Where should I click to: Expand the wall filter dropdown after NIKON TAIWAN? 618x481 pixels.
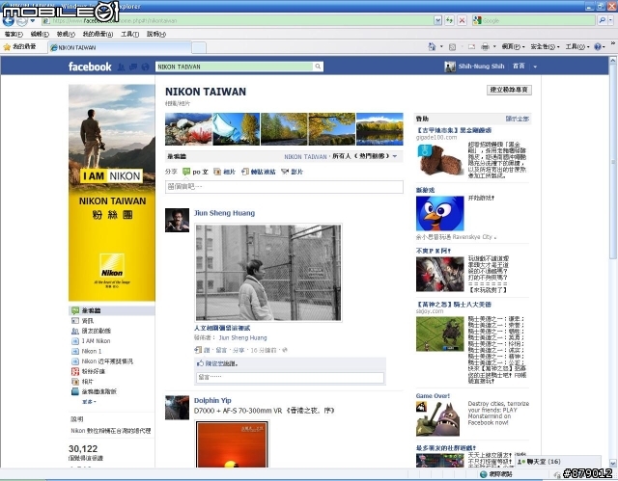(395, 156)
